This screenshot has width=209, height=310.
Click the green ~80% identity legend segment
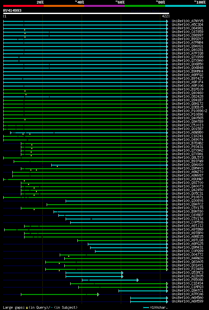click(145, 6)
